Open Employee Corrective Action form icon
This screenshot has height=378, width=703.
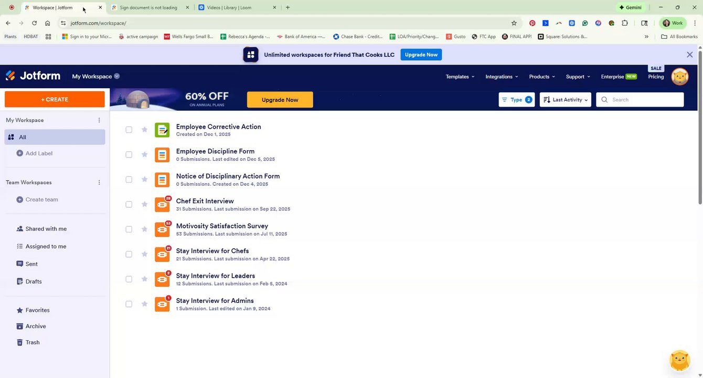162,130
